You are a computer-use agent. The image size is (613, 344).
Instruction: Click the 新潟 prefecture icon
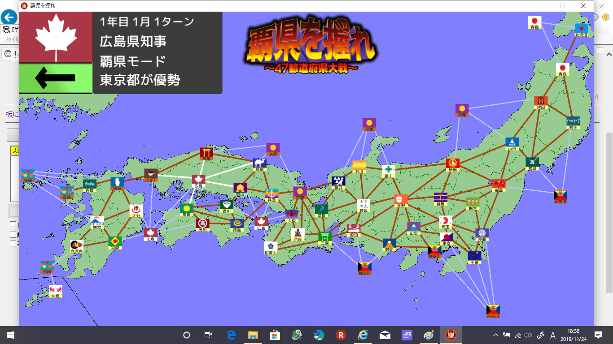click(x=453, y=165)
